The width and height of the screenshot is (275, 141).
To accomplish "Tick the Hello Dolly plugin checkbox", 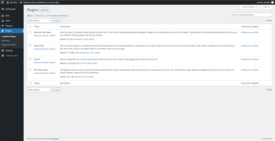I will click(30, 46).
